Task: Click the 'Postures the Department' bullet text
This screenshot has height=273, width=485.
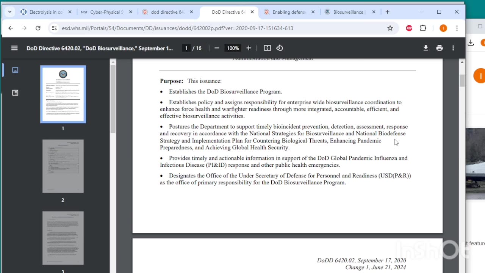Action: [x=284, y=137]
